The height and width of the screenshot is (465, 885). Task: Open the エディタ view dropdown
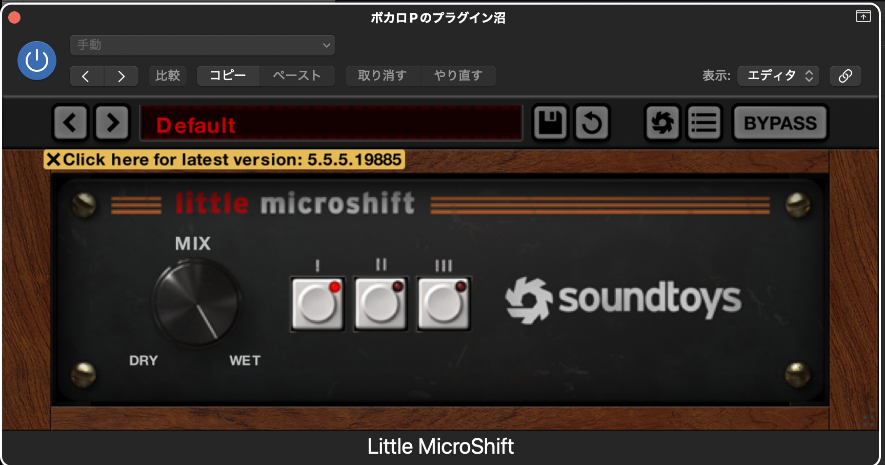(x=778, y=76)
